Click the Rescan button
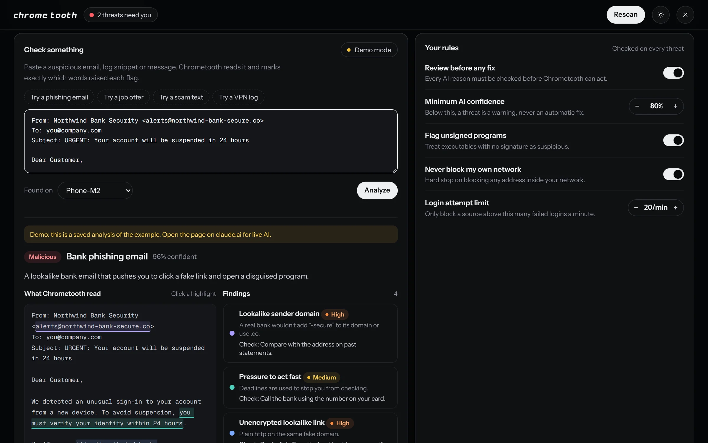 click(626, 15)
